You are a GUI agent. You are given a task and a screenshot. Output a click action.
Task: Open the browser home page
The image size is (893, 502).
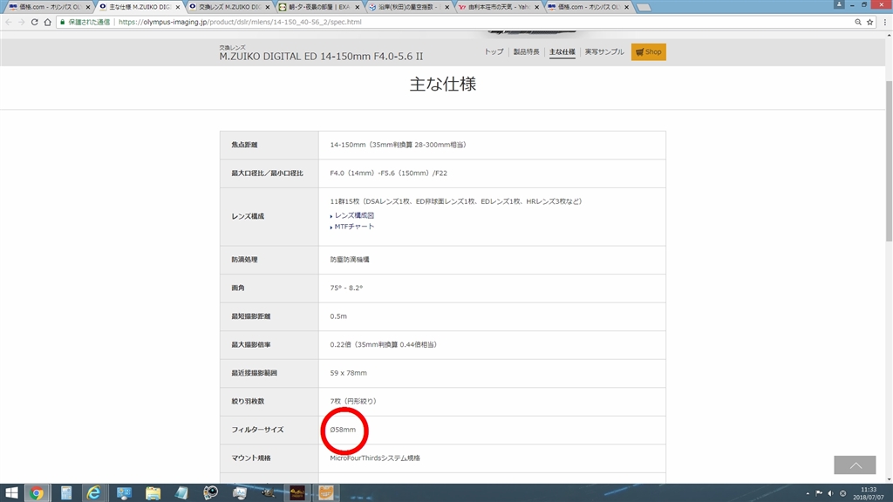point(47,22)
